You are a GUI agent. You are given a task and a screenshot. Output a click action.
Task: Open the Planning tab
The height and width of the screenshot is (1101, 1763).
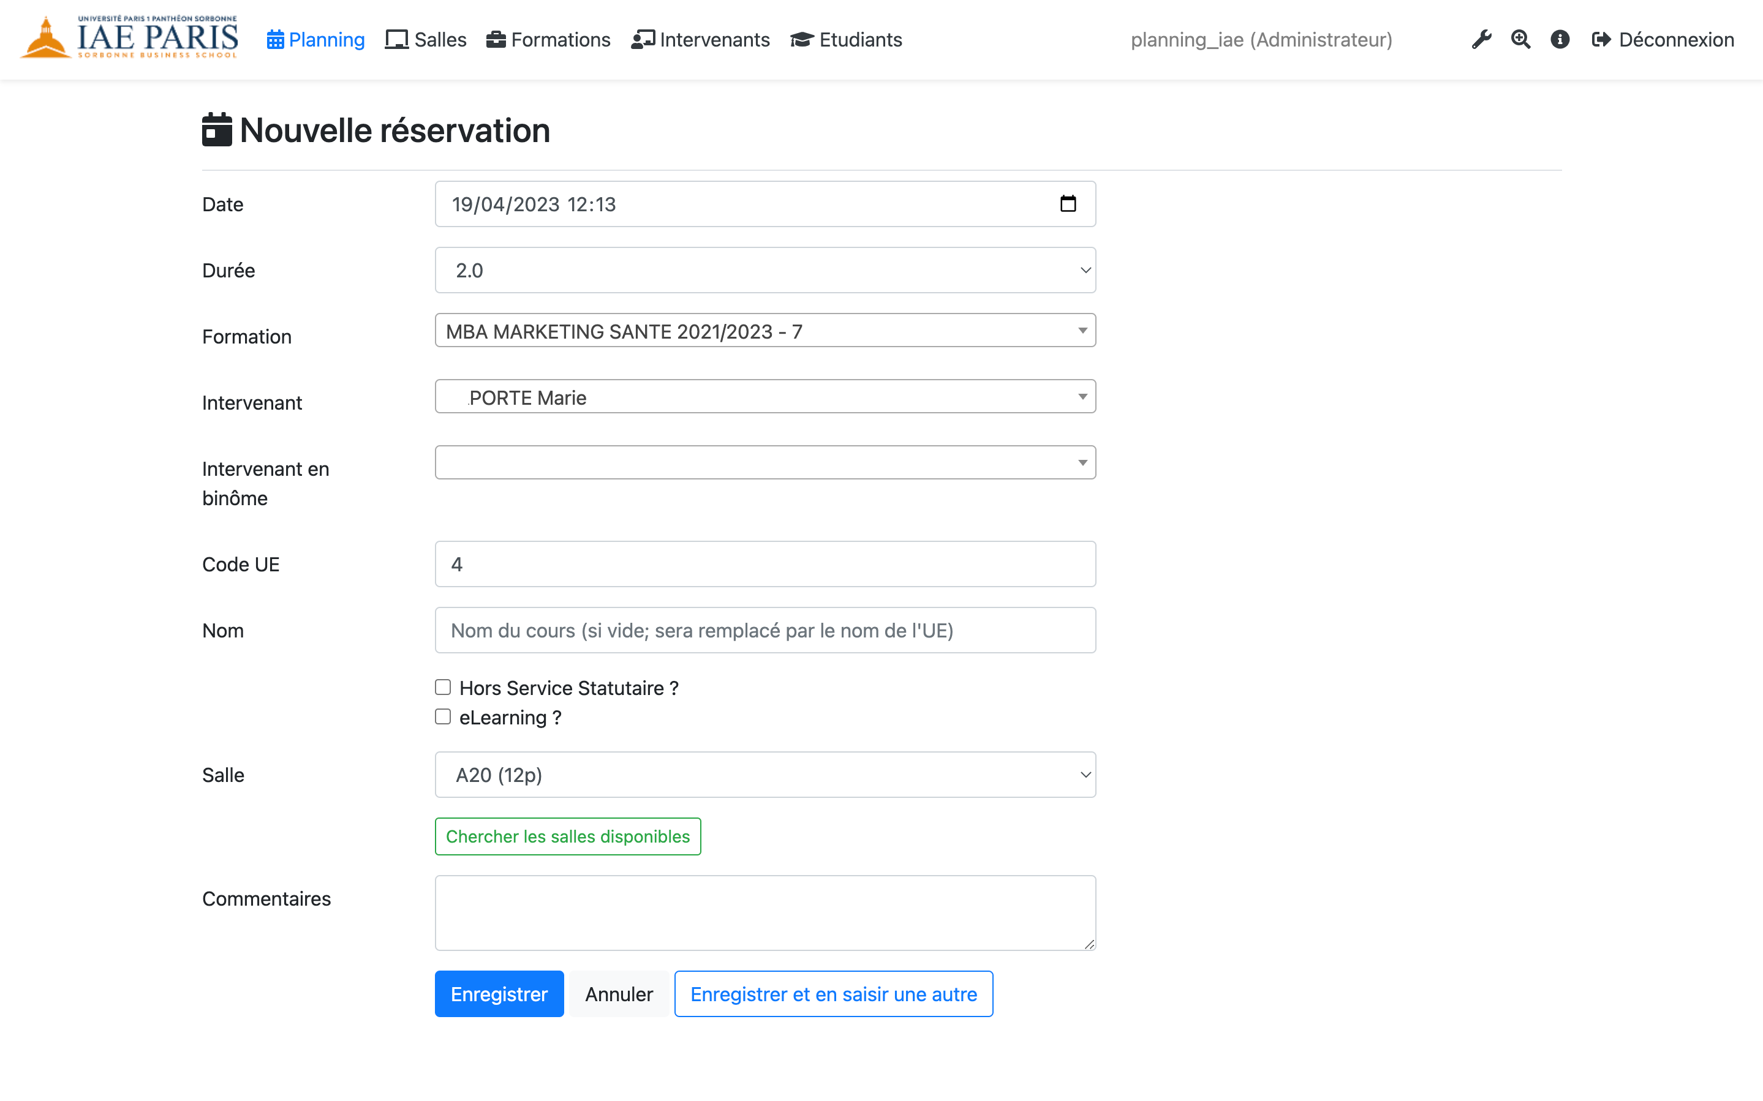(314, 39)
